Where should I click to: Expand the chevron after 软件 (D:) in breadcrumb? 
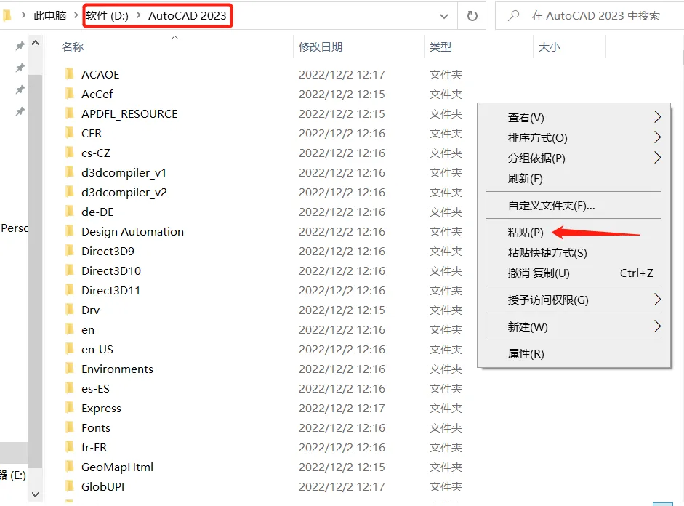pyautogui.click(x=139, y=15)
